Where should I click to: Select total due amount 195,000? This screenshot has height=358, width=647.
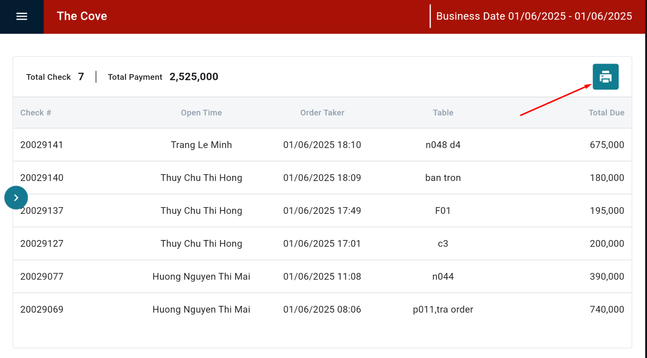click(x=607, y=211)
